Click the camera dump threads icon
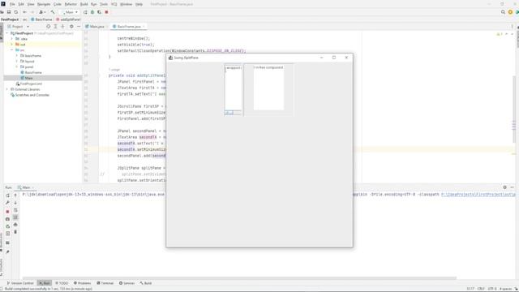 [x=7, y=219]
